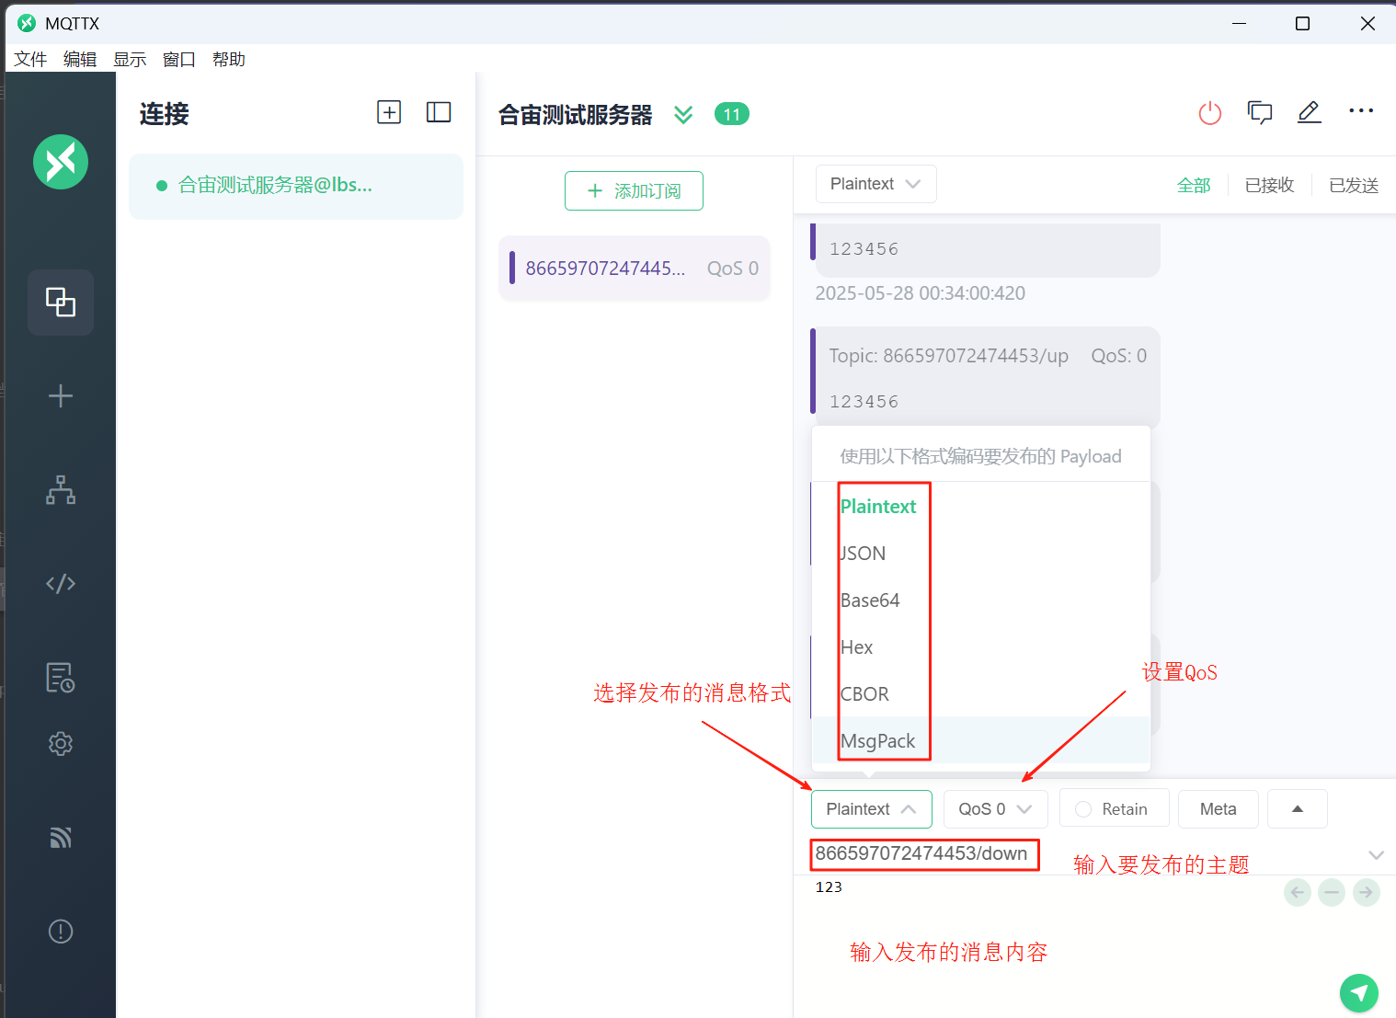The width and height of the screenshot is (1396, 1018).
Task: Open the 文件 menu
Action: (30, 59)
